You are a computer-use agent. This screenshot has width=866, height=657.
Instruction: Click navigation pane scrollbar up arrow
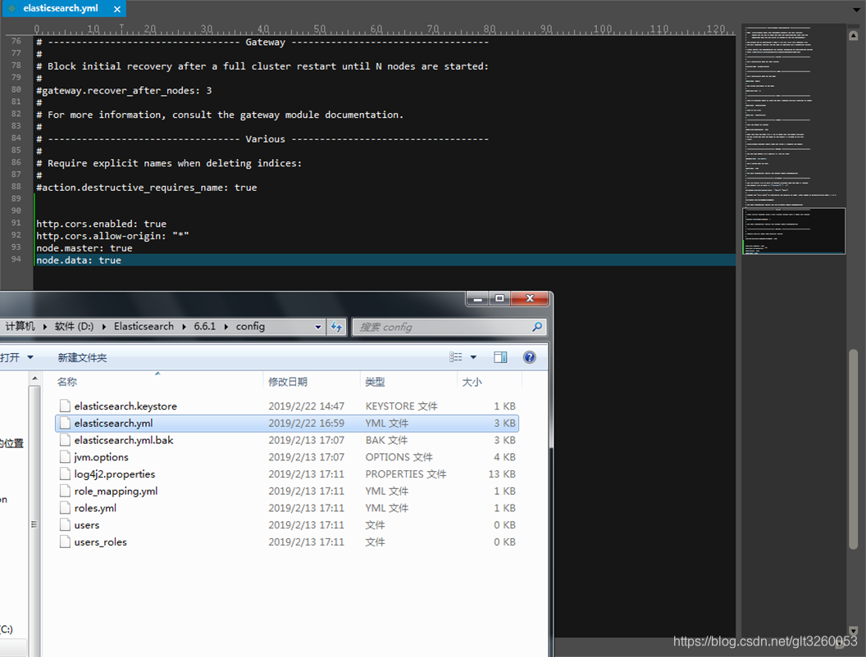tap(34, 378)
